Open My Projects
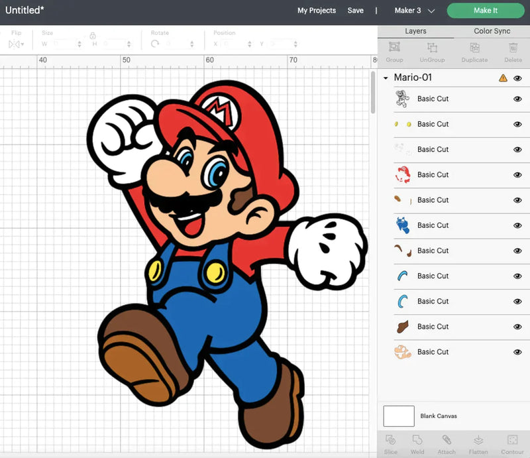Viewport: 530px width, 458px height. 317,11
